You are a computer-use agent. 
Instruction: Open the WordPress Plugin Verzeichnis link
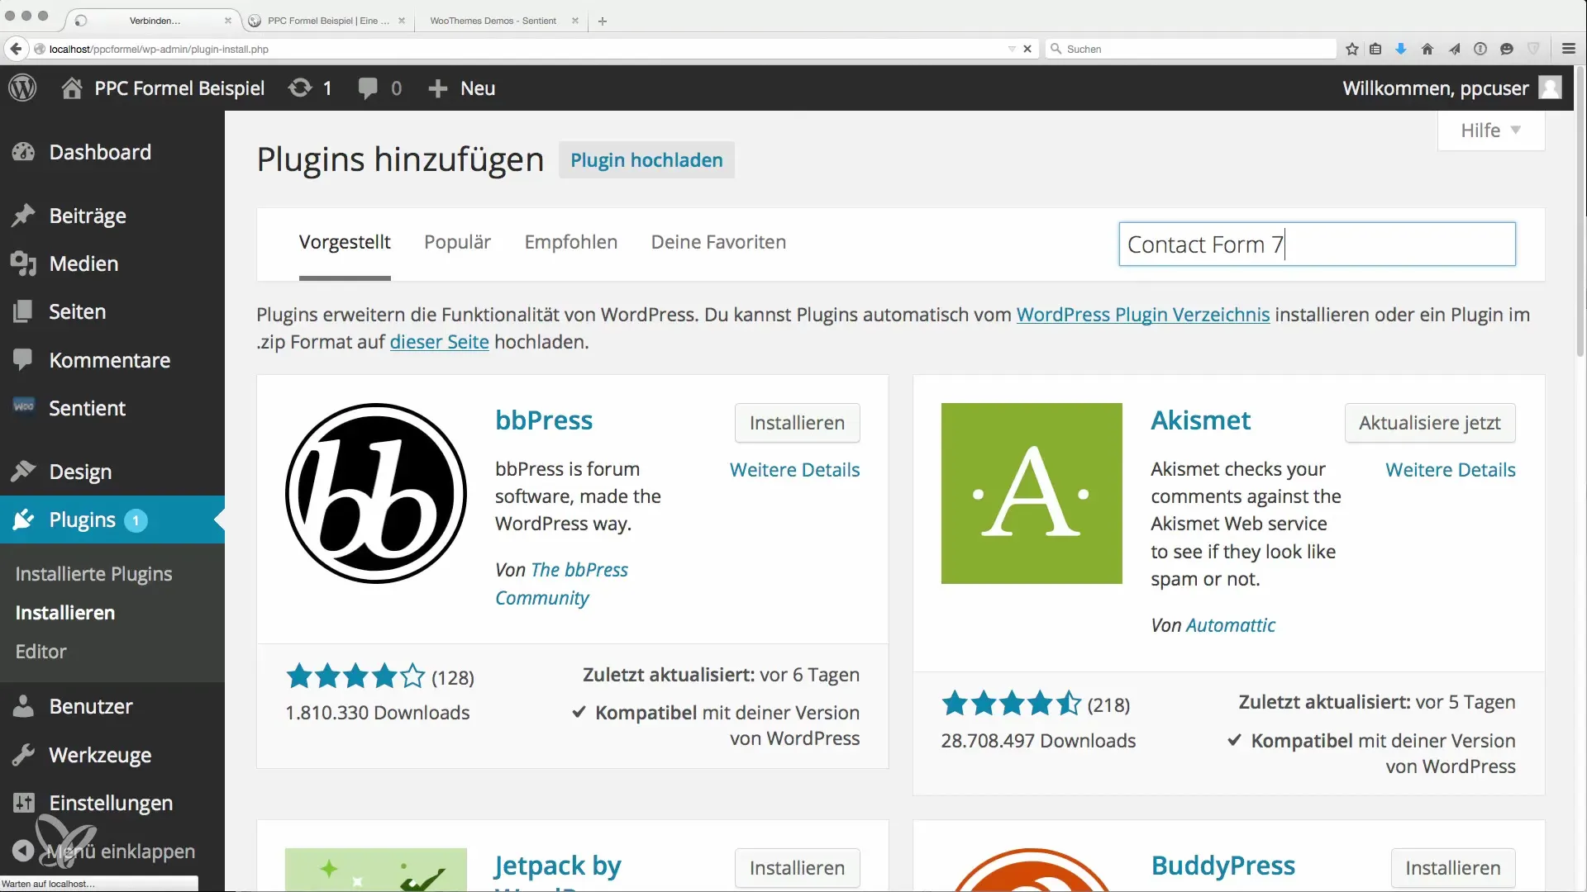[1142, 315]
